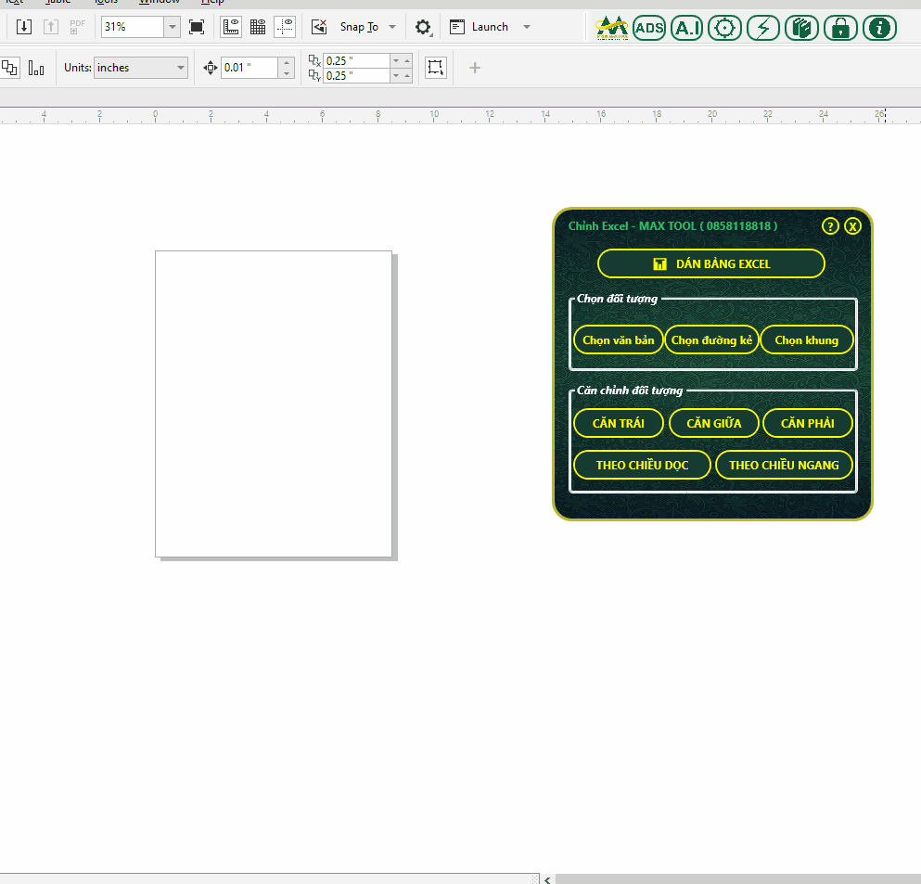The image size is (921, 884).
Task: Expand the Units inches dropdown
Action: 180,68
